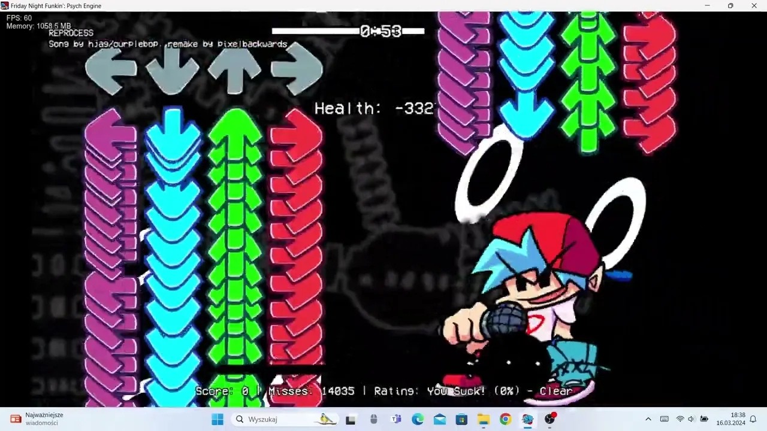
Task: Close the Psych Engine window
Action: pyautogui.click(x=754, y=5)
